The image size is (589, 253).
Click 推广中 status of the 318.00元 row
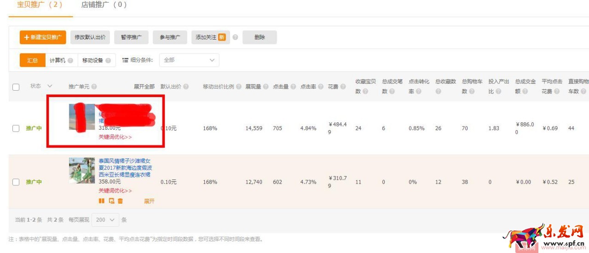(x=34, y=128)
